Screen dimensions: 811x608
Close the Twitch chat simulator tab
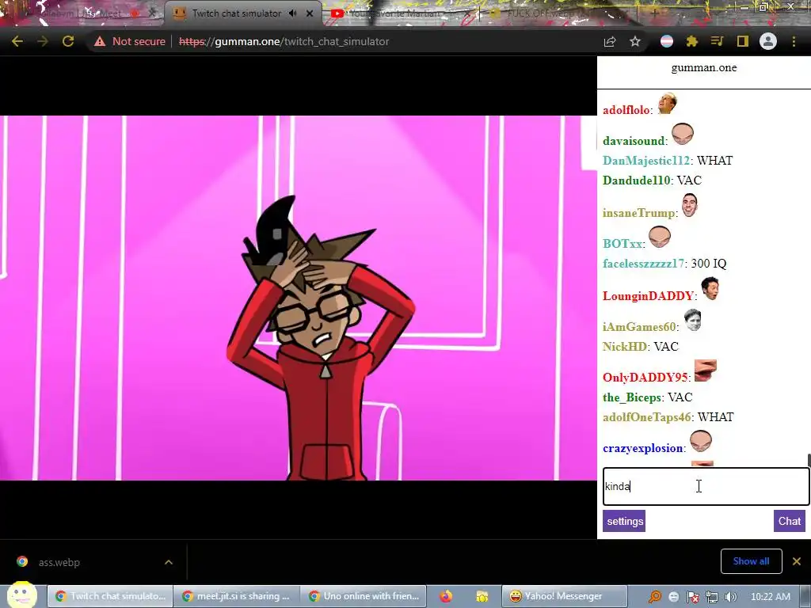click(x=310, y=13)
